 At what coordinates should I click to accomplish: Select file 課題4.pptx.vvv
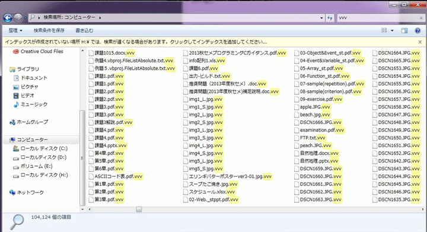[x=108, y=145]
